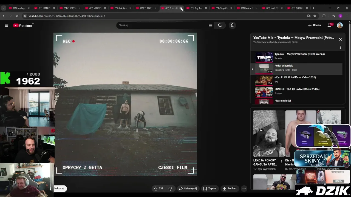Open more actions ellipsis under video
The width and height of the screenshot is (351, 197).
click(x=244, y=189)
